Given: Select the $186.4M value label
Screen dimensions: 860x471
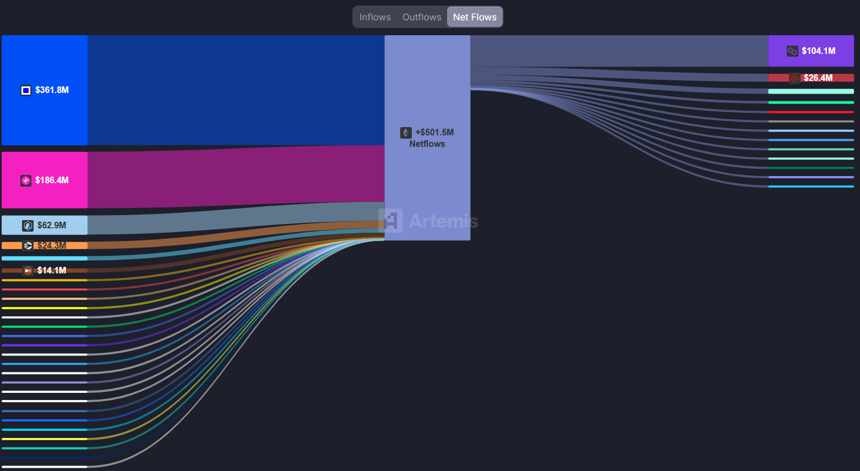Looking at the screenshot, I should (x=52, y=180).
